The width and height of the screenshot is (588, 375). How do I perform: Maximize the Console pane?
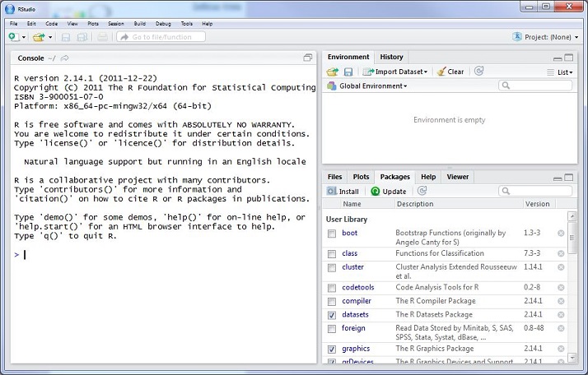[x=308, y=58]
